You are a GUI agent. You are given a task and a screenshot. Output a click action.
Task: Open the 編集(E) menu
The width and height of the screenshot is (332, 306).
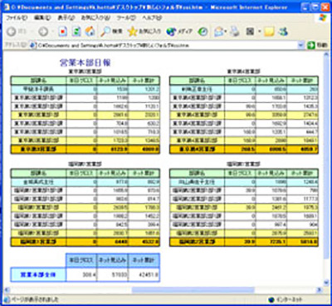(42, 17)
